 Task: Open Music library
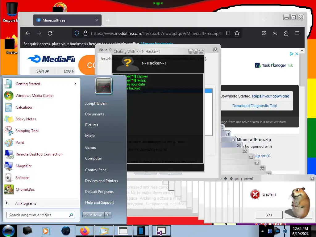(x=90, y=136)
